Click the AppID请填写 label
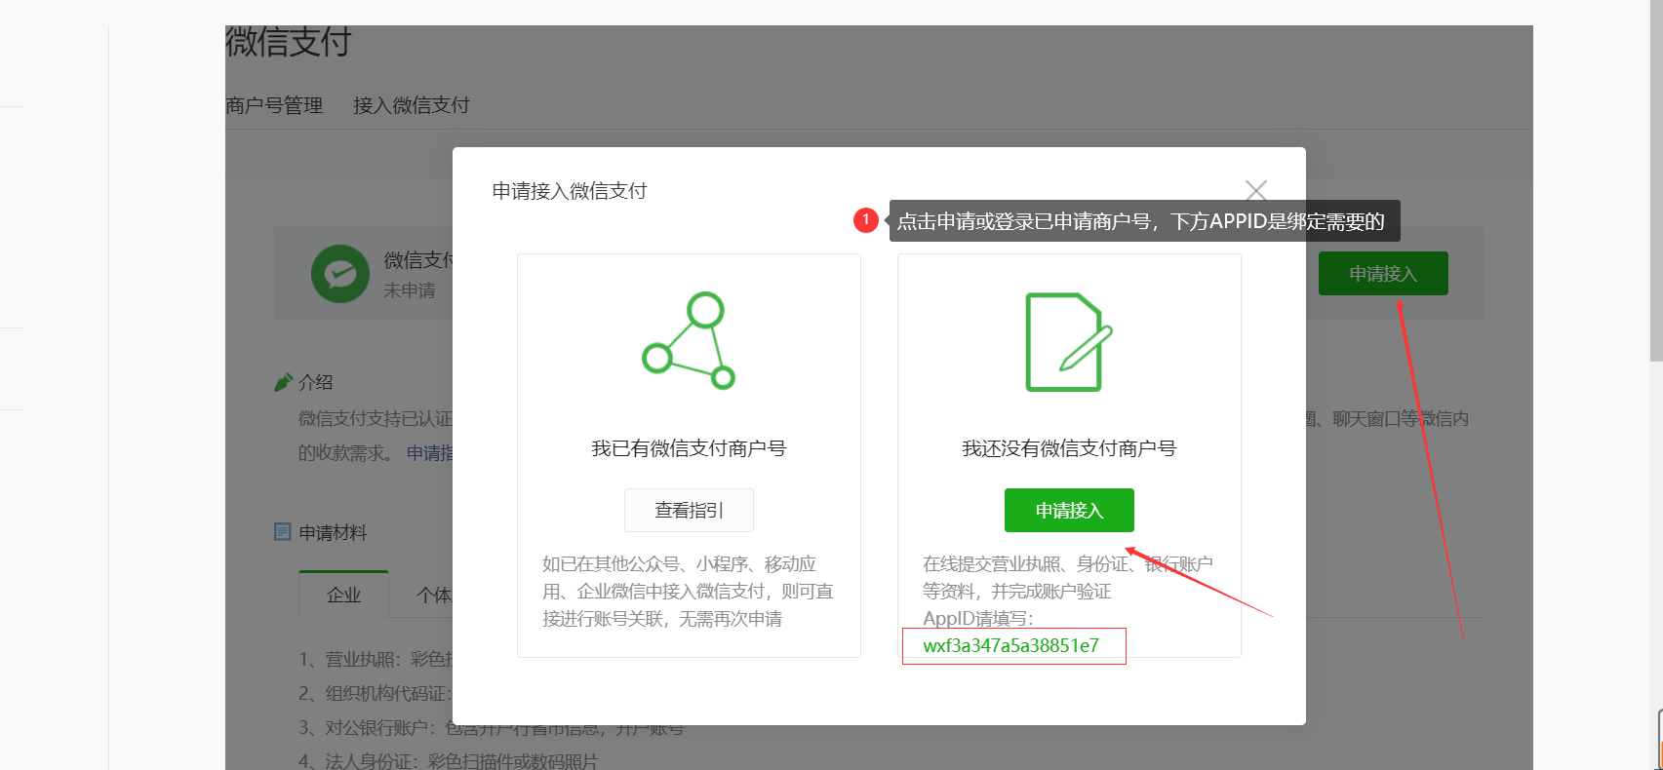The height and width of the screenshot is (770, 1663). (x=978, y=619)
